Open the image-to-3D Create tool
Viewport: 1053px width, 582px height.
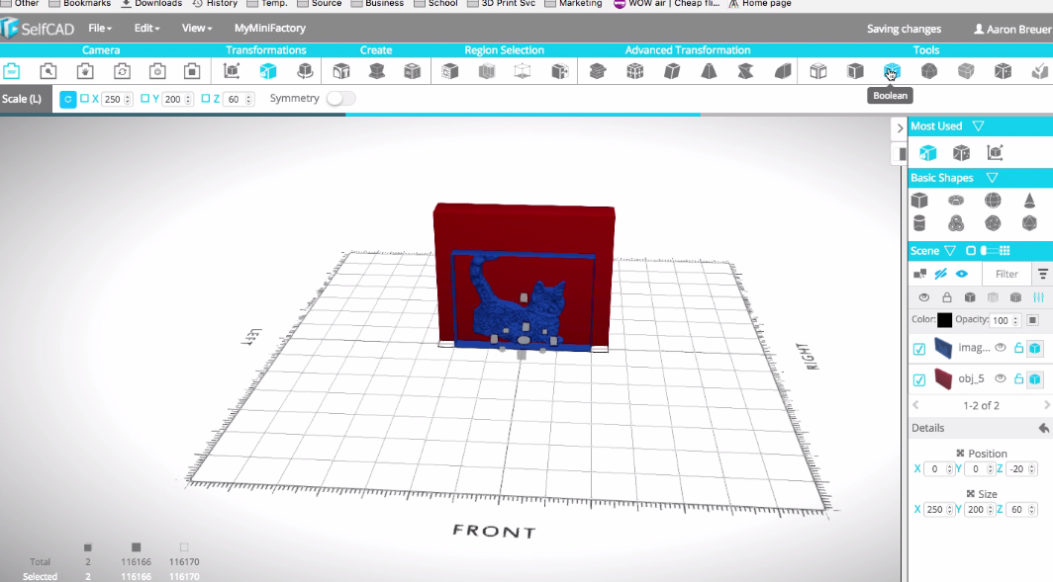[x=413, y=71]
